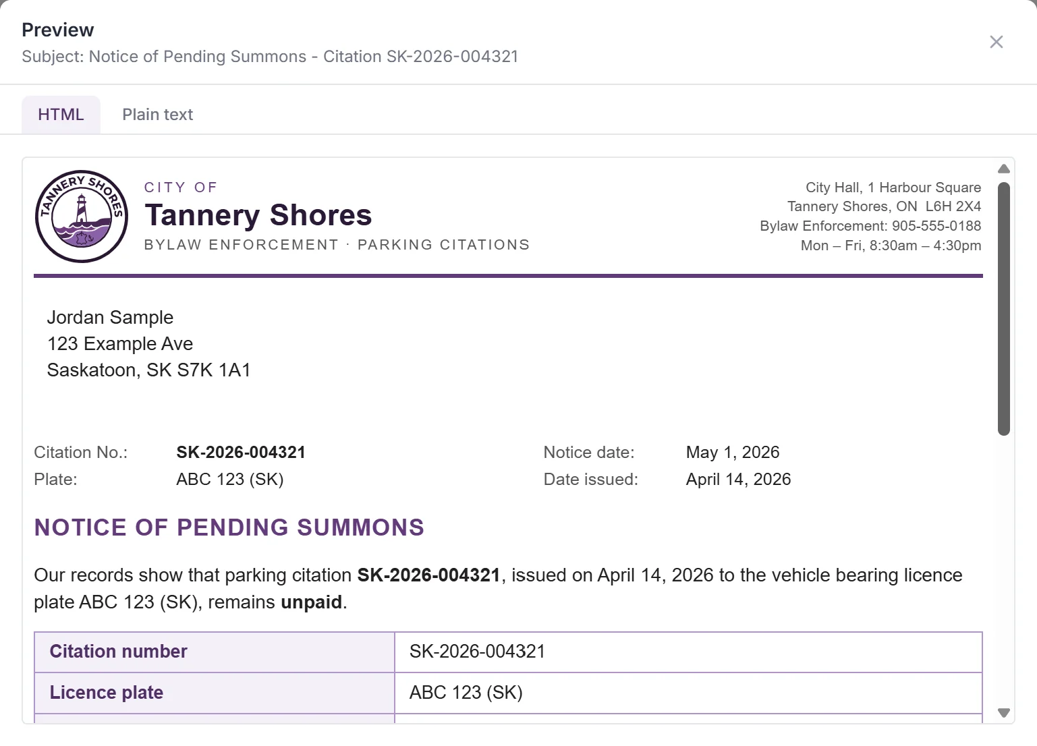The image size is (1037, 746).
Task: Click the Tannery Shores lighthouse logo
Action: pyautogui.click(x=82, y=216)
